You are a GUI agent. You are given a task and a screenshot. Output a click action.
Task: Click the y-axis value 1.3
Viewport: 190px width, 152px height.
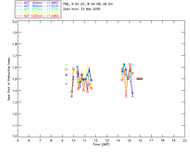[15, 102]
